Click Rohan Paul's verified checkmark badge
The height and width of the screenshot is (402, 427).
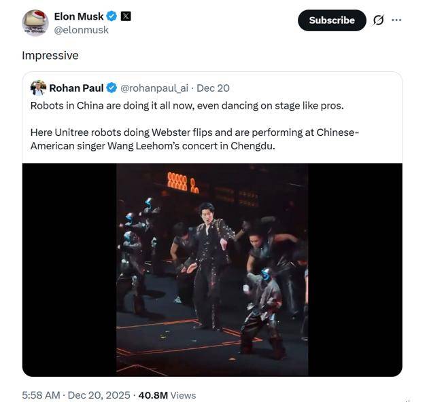point(112,88)
